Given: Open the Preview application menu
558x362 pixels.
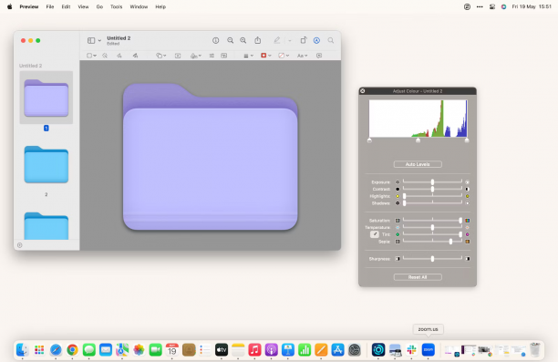Looking at the screenshot, I should click(29, 6).
